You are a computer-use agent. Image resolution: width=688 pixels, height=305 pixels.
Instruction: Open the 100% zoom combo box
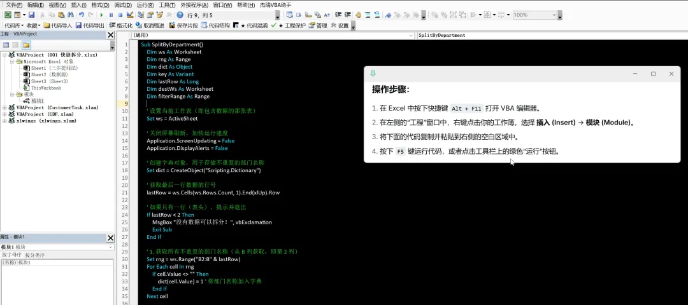(x=535, y=15)
